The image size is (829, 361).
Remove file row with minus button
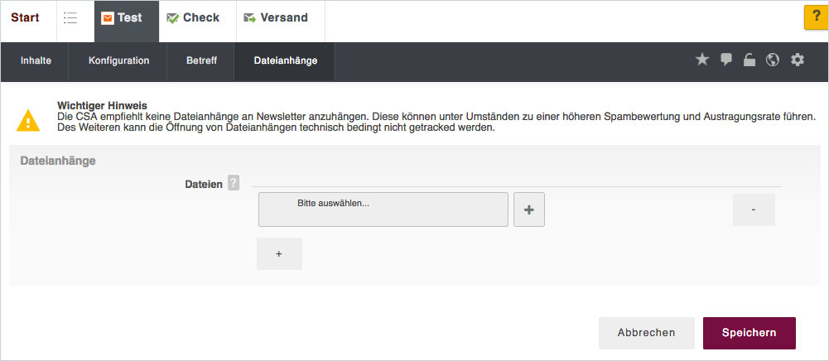pos(754,210)
